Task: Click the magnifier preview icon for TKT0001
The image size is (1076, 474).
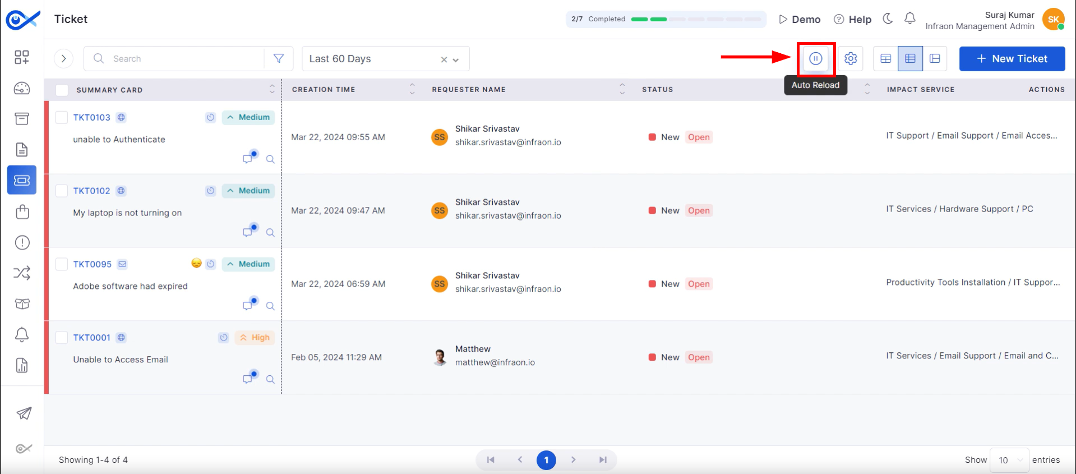Action: pyautogui.click(x=270, y=379)
